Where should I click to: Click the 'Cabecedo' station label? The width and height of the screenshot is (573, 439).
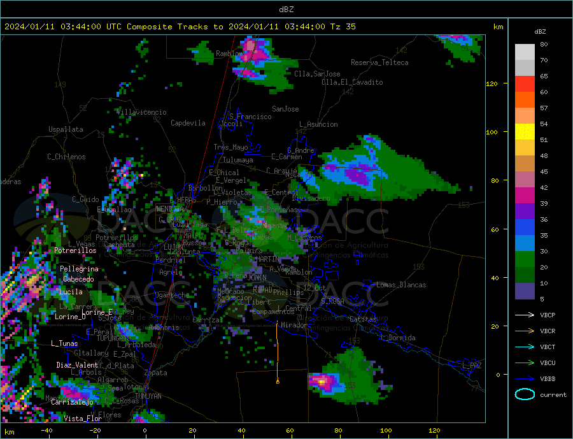78,279
